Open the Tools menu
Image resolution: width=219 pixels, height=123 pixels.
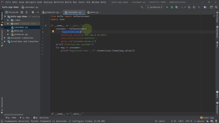pos(81,2)
